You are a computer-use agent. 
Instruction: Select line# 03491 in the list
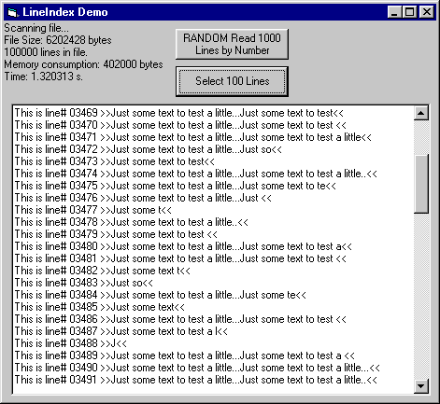coord(213,380)
